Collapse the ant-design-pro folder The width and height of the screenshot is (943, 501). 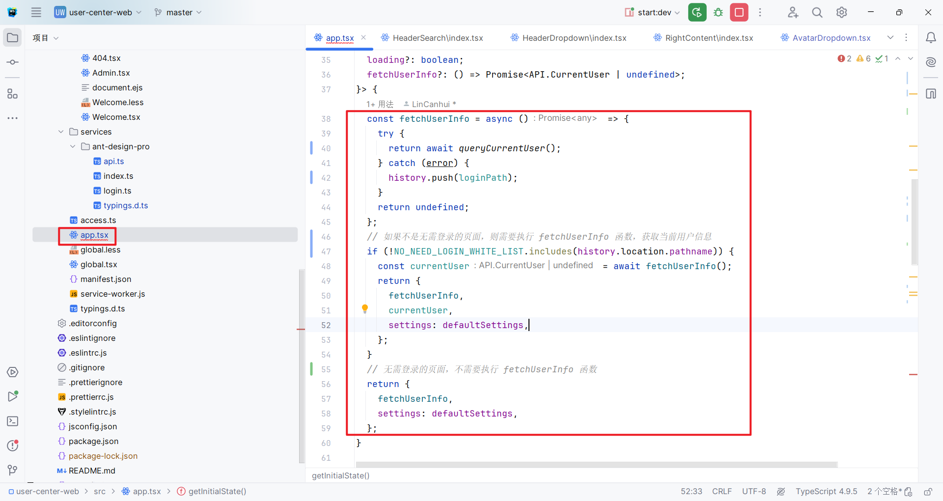pyautogui.click(x=73, y=146)
